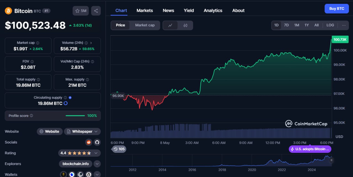353x177 pixels.
Task: Click the Profile score info icon
Action: pyautogui.click(x=31, y=116)
